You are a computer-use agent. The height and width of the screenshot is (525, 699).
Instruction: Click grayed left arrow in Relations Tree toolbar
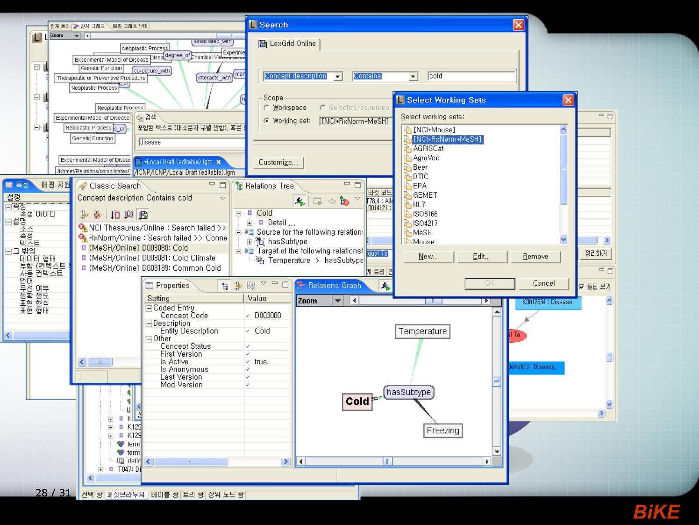(331, 201)
